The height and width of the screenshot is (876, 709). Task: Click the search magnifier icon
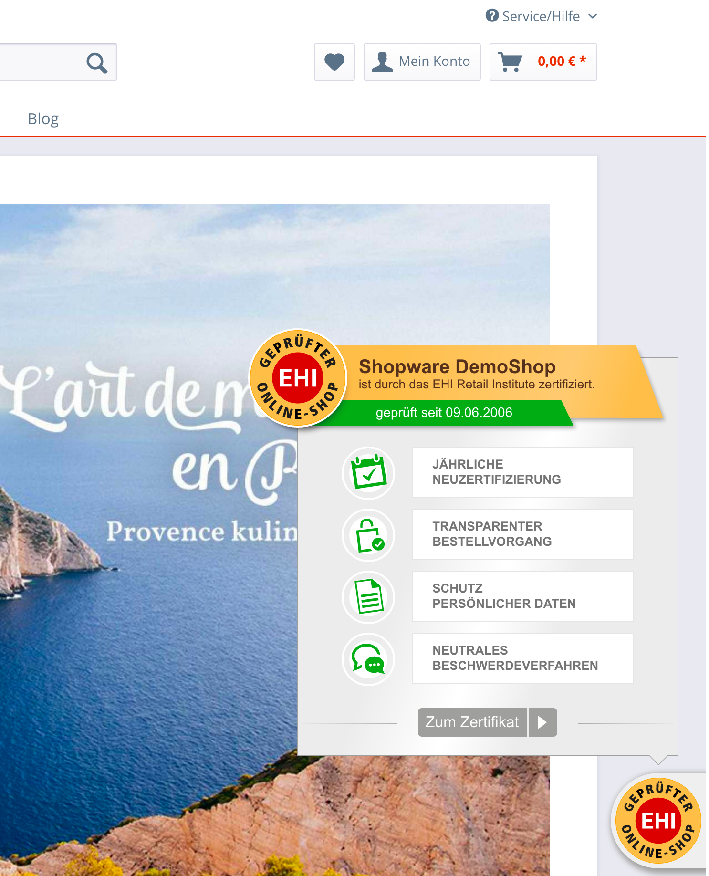[97, 63]
